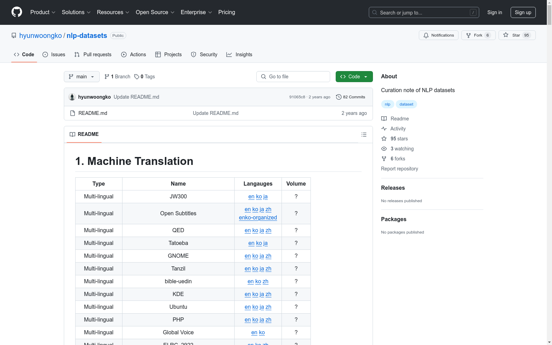
Task: Open the Enterprise dropdown menu
Action: (x=196, y=12)
